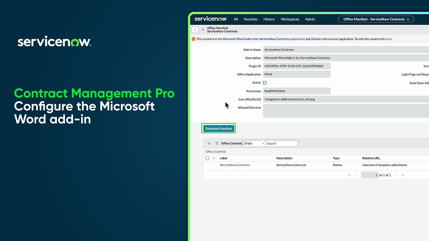This screenshot has width=429, height=241.
Task: Click the Download Manifest button
Action: click(218, 128)
